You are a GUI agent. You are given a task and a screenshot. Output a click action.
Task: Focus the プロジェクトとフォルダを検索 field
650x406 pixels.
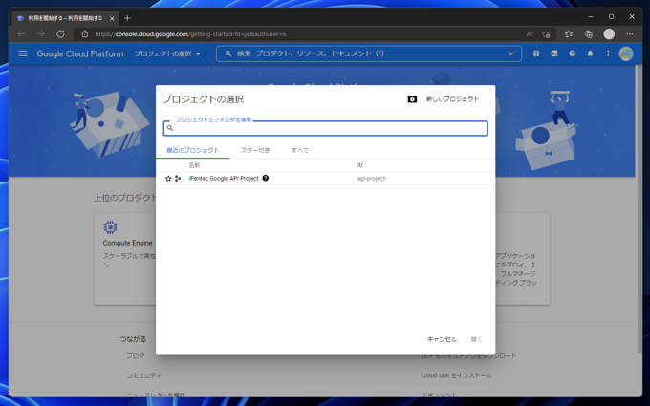[x=325, y=128]
